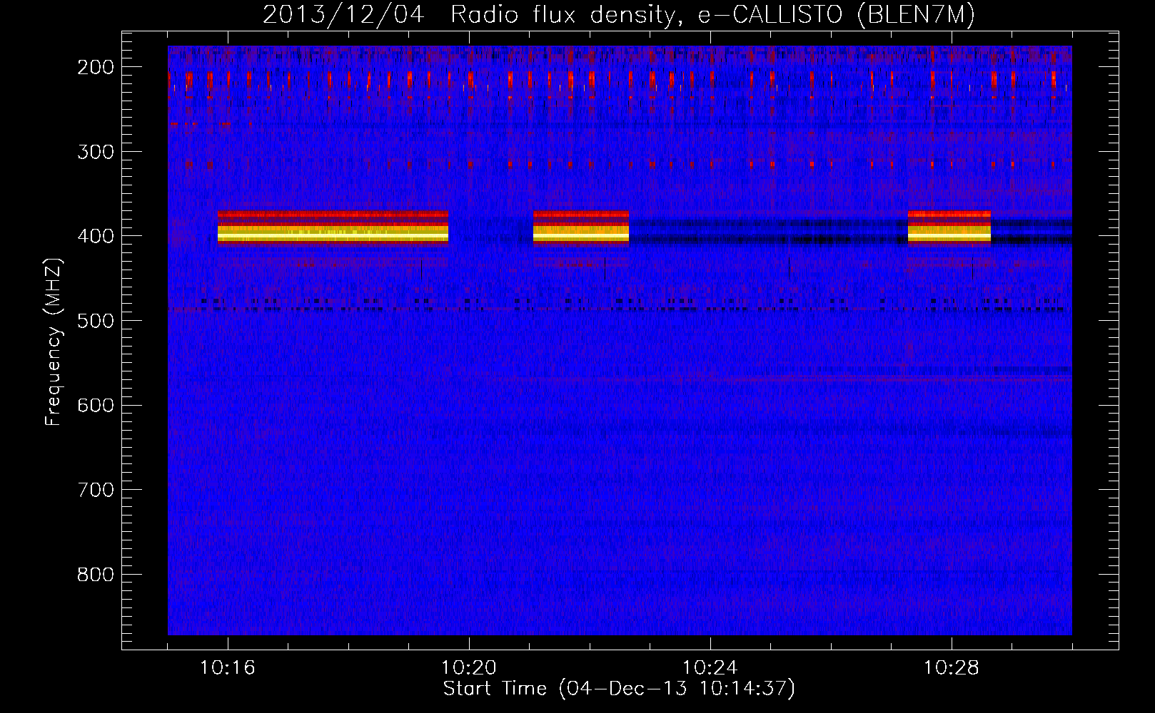Click the 10:24 time tick label
This screenshot has width=1155, height=713.
coord(710,668)
